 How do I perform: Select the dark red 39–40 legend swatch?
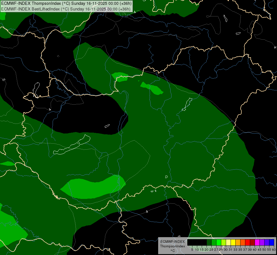coord(252,243)
